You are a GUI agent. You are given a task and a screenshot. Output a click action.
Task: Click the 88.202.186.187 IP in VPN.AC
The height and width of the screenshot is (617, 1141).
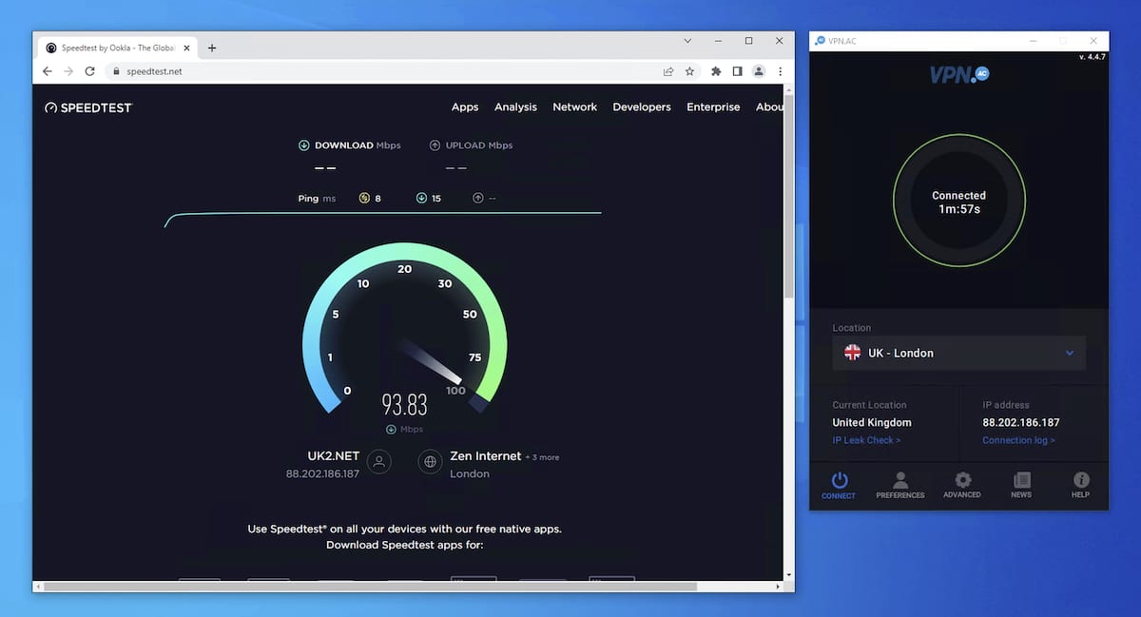pos(1021,422)
